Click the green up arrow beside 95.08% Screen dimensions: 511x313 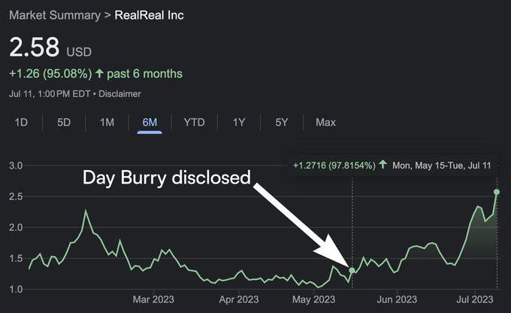100,74
